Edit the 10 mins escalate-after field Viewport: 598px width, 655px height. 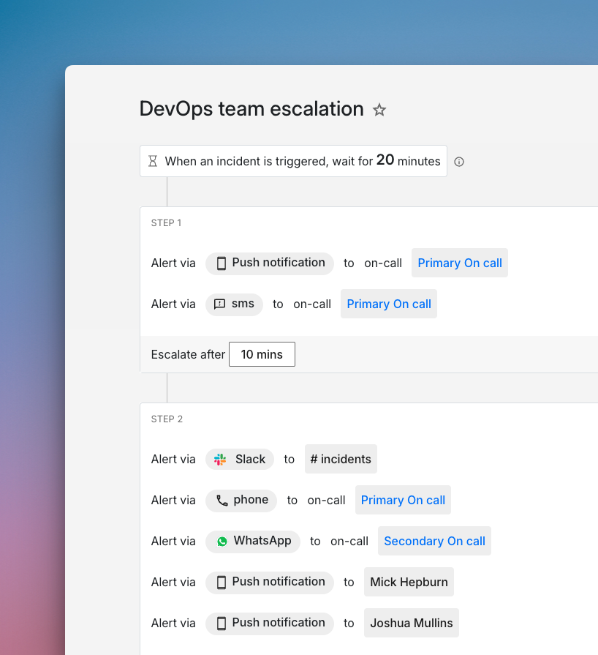click(262, 354)
